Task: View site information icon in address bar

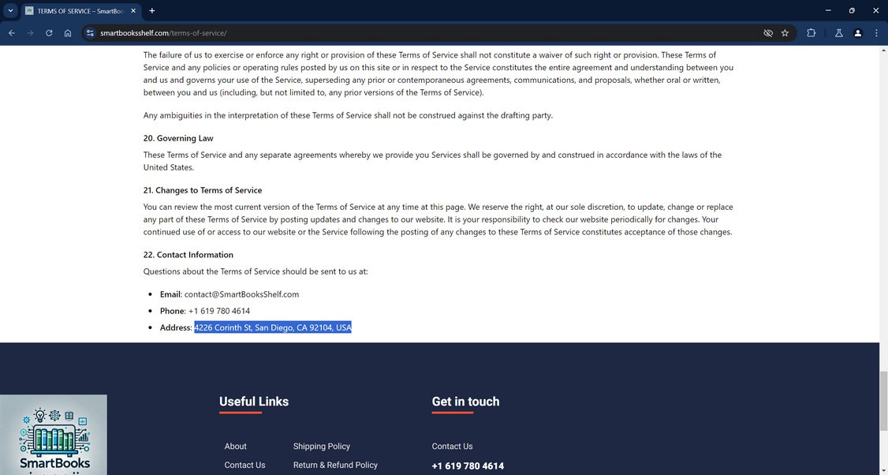Action: 89,33
